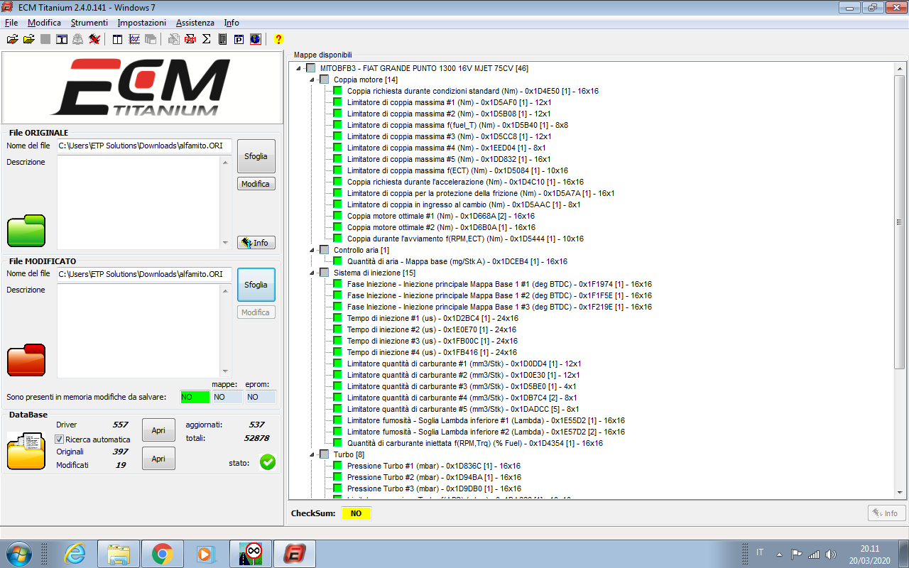Open Google Chrome from the taskbar
This screenshot has height=568, width=909.
tap(162, 553)
